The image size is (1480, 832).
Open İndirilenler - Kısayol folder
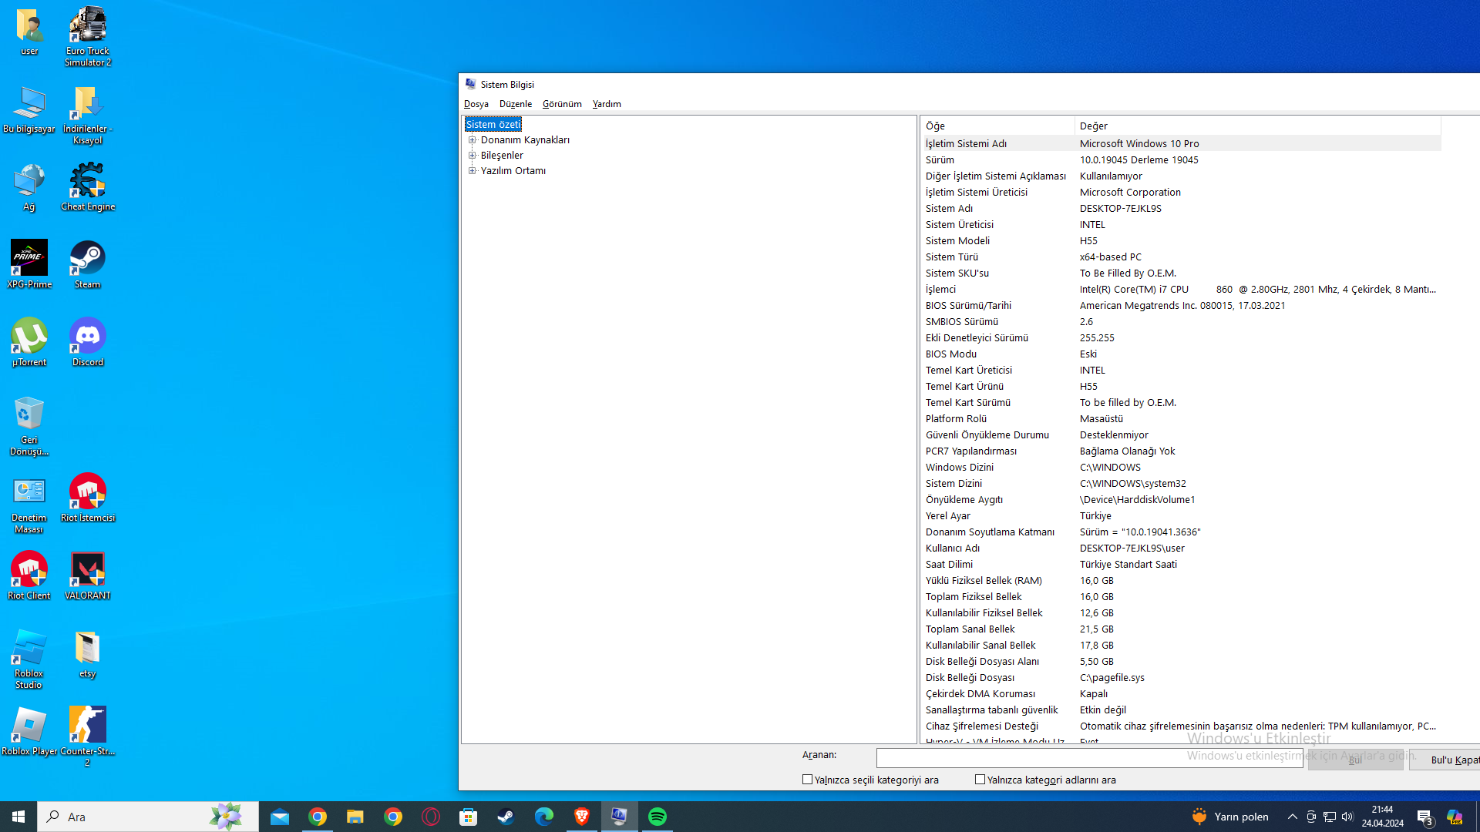click(x=88, y=115)
